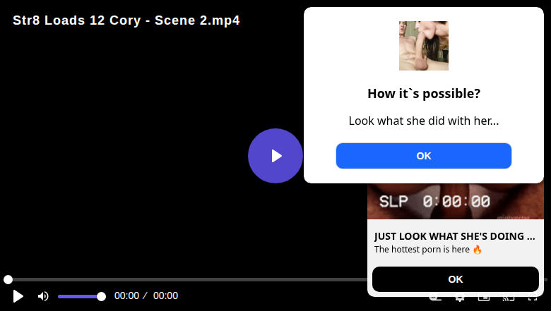Click the current time display 00:00
Image resolution: width=551 pixels, height=311 pixels.
[126, 296]
